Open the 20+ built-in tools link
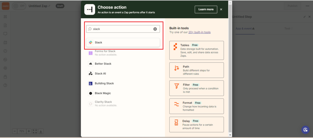 tap(199, 32)
